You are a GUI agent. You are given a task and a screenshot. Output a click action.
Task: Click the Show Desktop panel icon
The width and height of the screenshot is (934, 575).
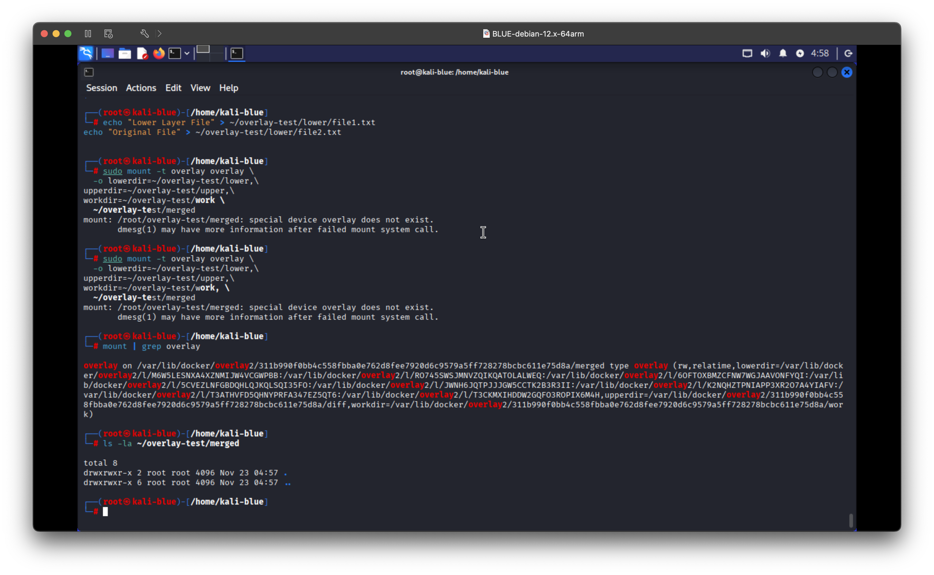tap(108, 53)
